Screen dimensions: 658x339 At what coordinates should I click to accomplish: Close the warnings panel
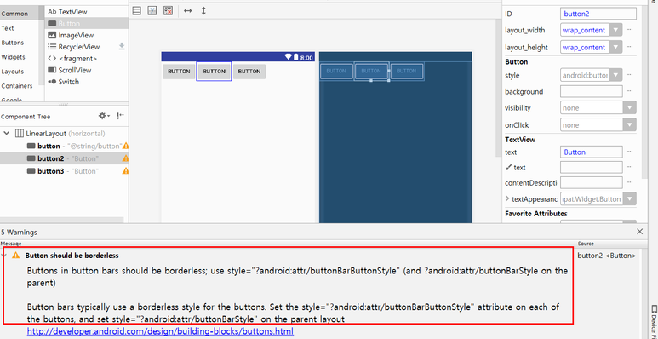(x=639, y=232)
